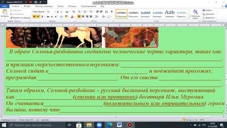This screenshot has height=128, width=227.
Task: Align text to the left
Action: pos(79,17)
